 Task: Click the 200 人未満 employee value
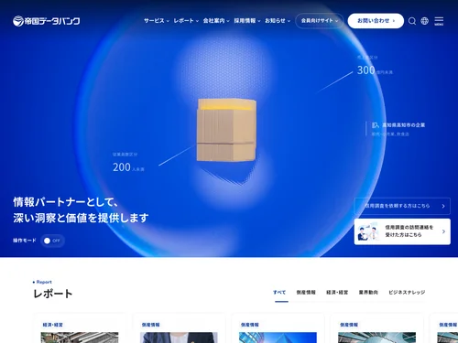coord(128,167)
